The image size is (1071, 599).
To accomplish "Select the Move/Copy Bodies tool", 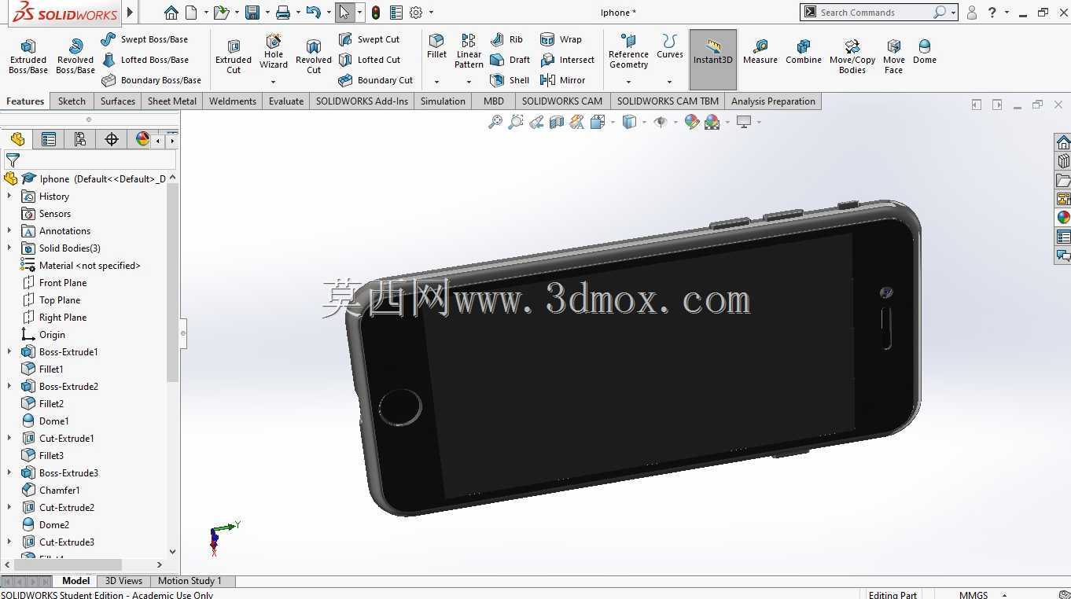I will pyautogui.click(x=852, y=57).
